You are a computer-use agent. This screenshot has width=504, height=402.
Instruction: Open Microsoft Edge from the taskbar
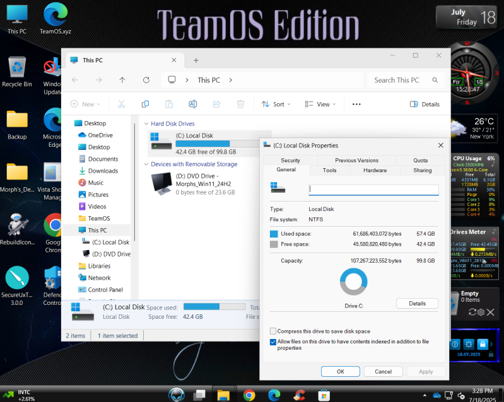point(274,395)
